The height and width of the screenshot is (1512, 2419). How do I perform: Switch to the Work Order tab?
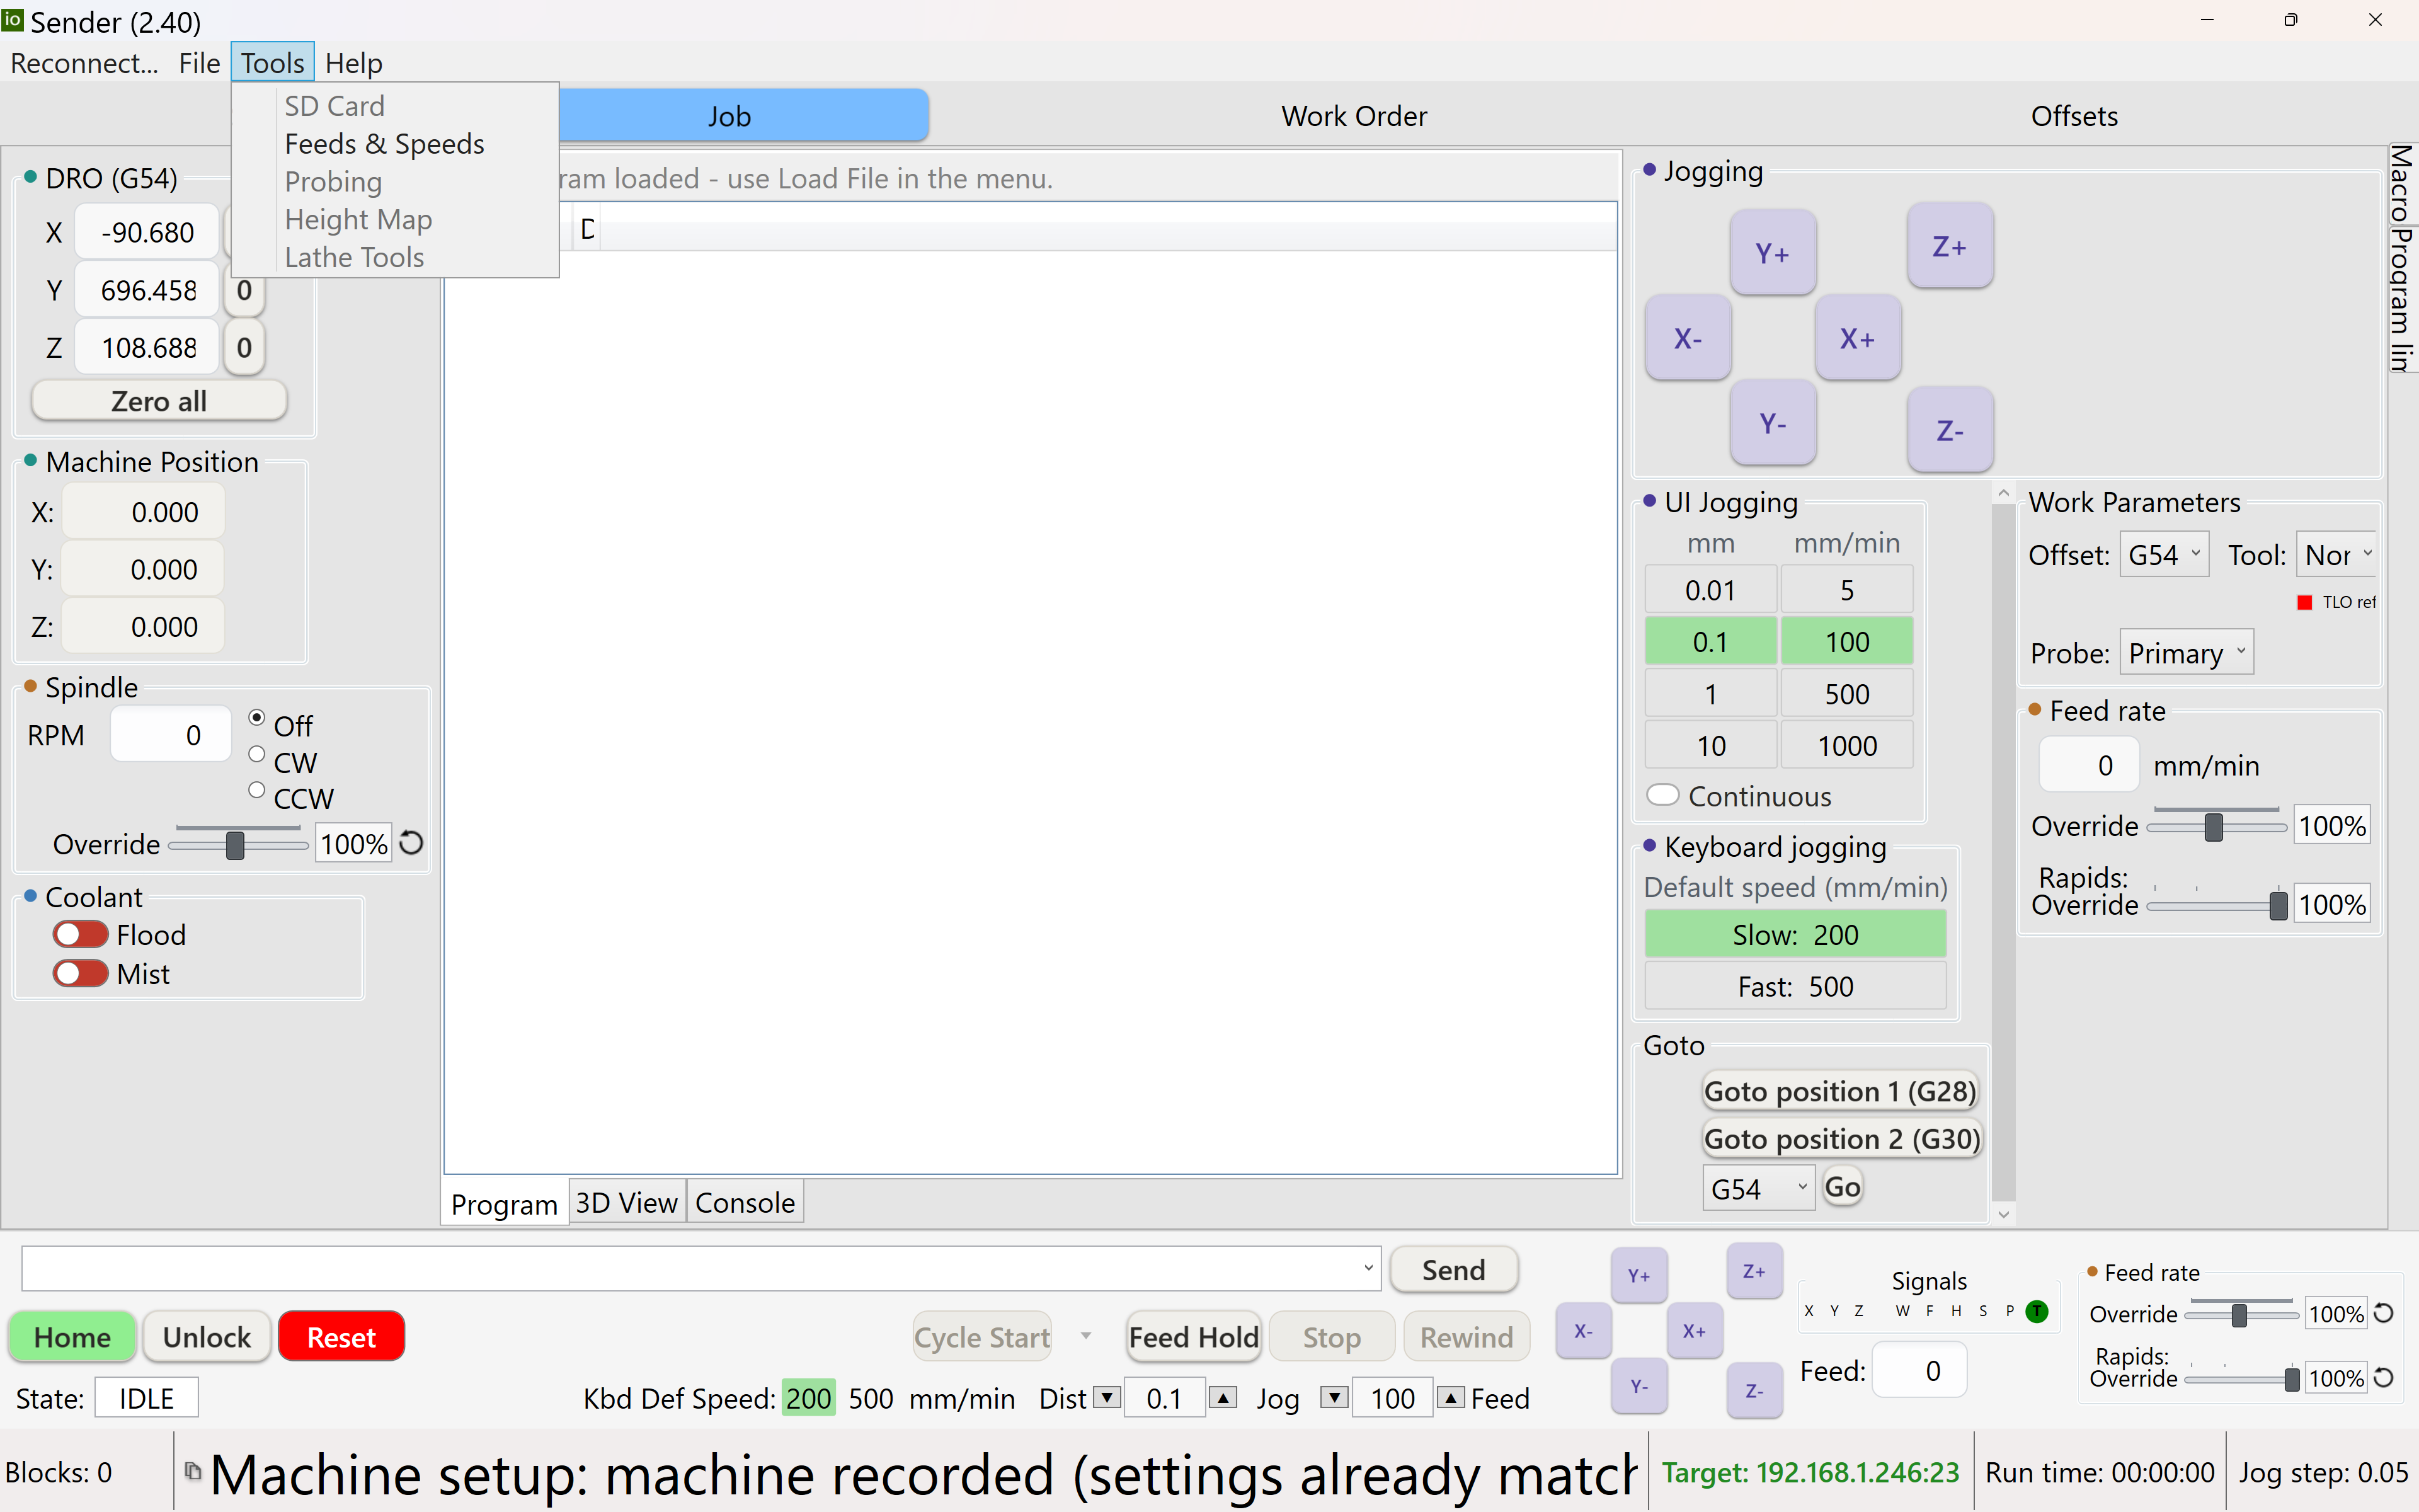pyautogui.click(x=1353, y=115)
